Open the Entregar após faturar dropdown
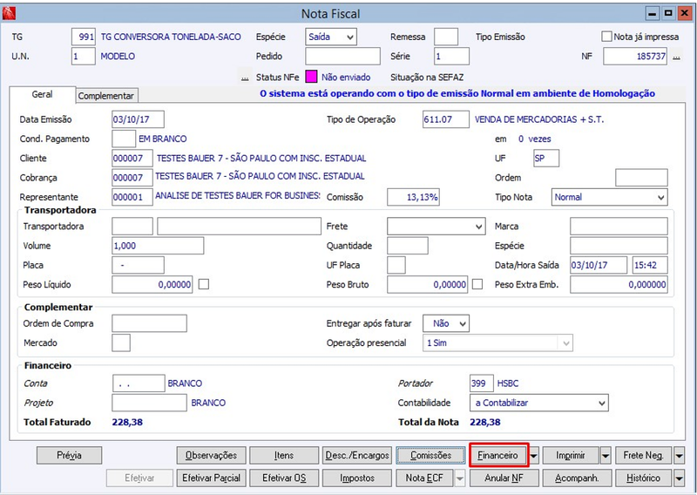The width and height of the screenshot is (697, 495). click(446, 323)
